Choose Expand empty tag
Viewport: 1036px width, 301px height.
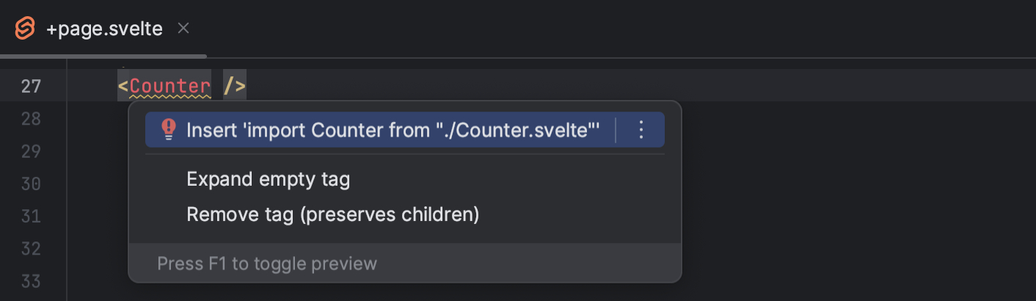coord(268,179)
